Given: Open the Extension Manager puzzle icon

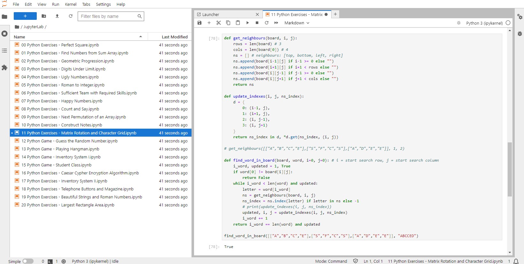Looking at the screenshot, I should click(4, 68).
